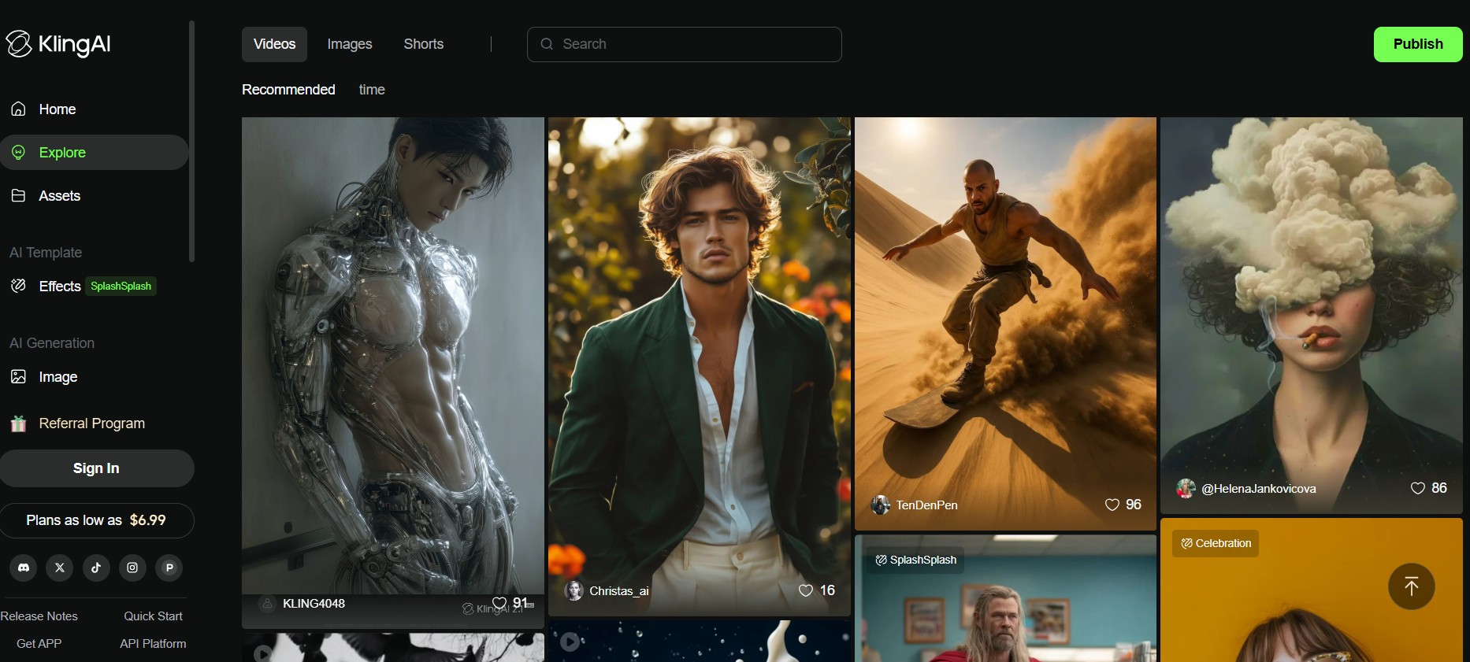Open the KLING4048 profile avatar
This screenshot has height=662, width=1470.
pyautogui.click(x=267, y=604)
